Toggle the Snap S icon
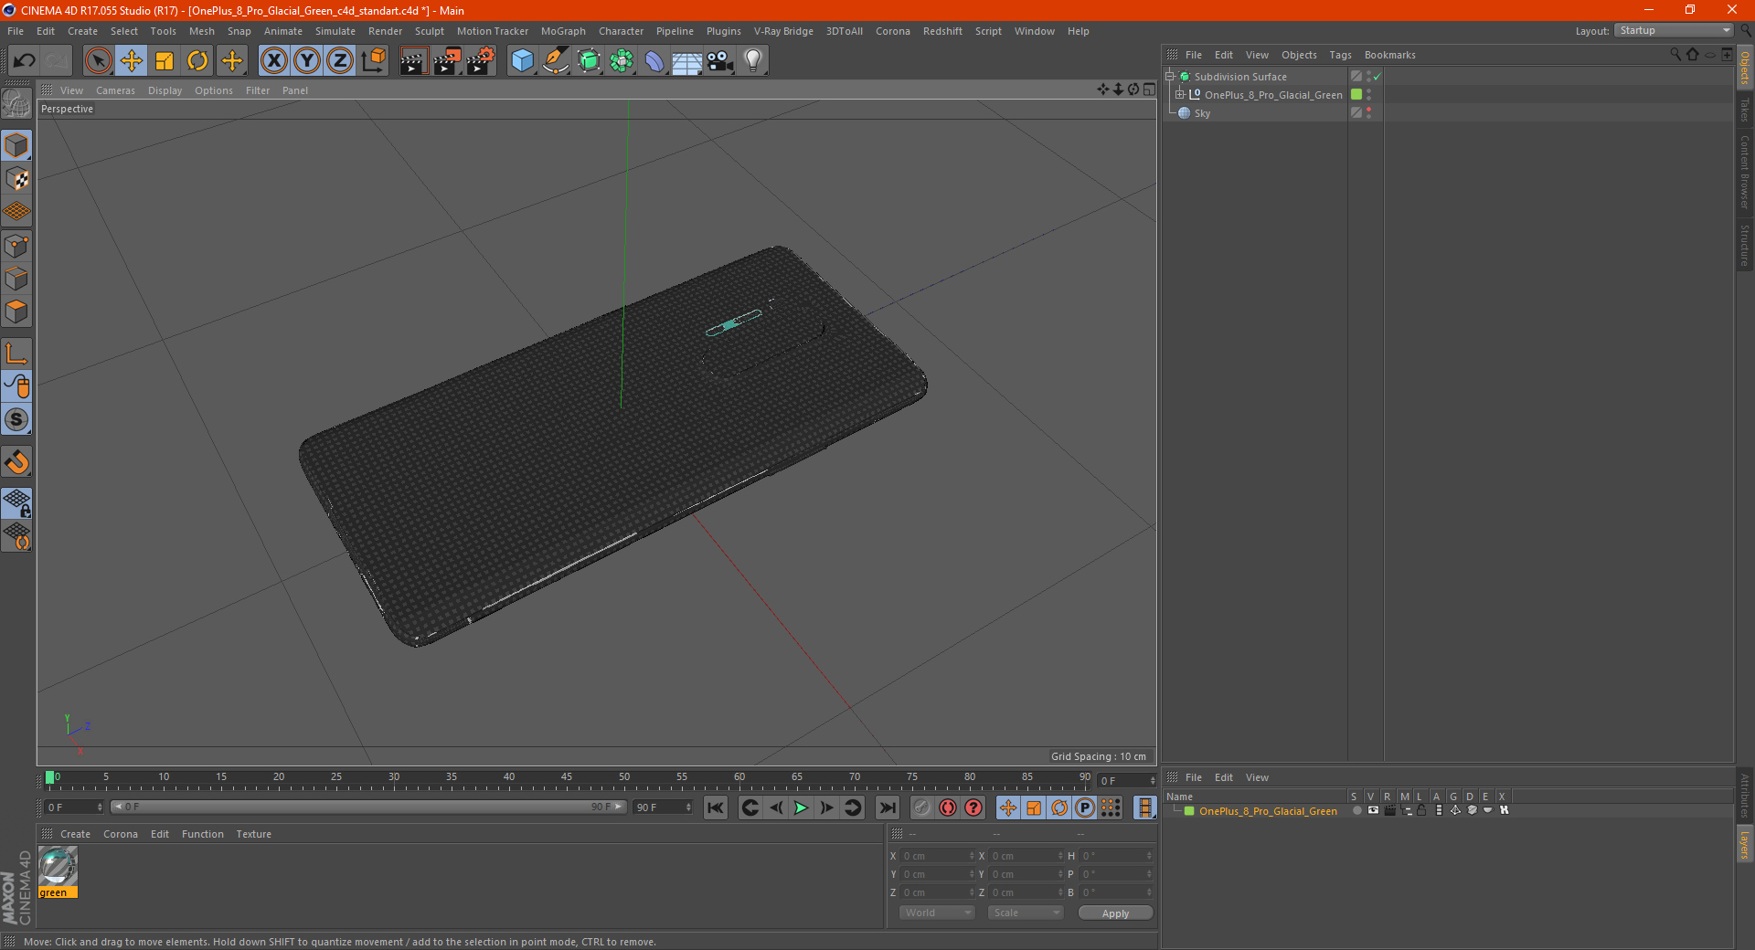Image resolution: width=1755 pixels, height=950 pixels. [x=16, y=420]
